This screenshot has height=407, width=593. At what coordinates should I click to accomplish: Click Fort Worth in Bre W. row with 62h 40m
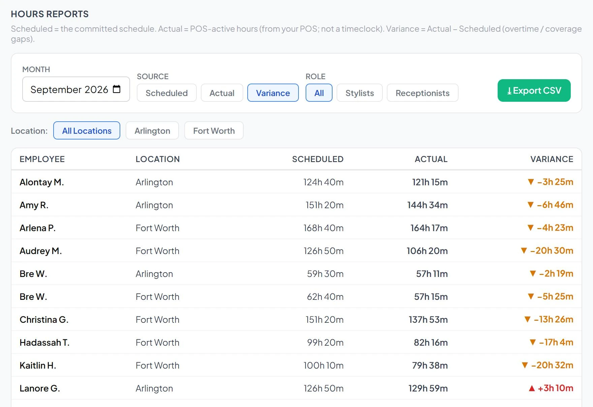tap(157, 297)
